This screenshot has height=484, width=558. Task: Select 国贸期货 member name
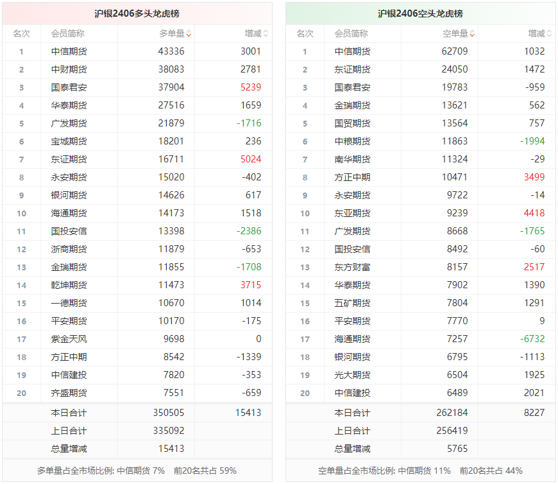(x=352, y=123)
